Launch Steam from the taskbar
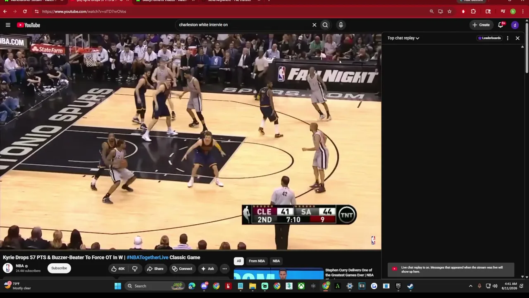Screen dimensions: 529x298 (x=410, y=286)
